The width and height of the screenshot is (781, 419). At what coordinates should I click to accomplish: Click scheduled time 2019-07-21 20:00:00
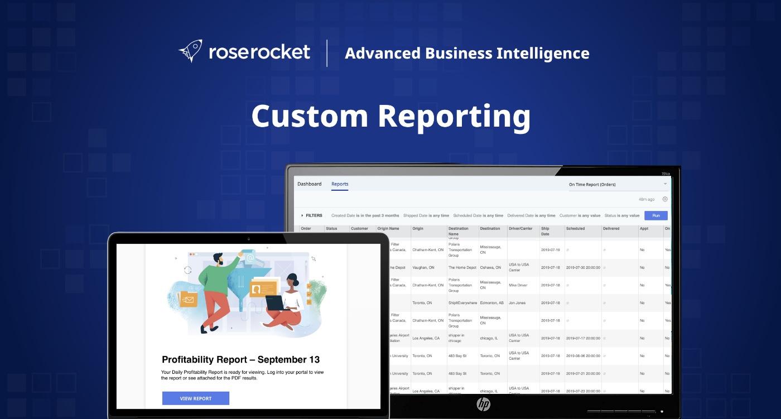583,374
